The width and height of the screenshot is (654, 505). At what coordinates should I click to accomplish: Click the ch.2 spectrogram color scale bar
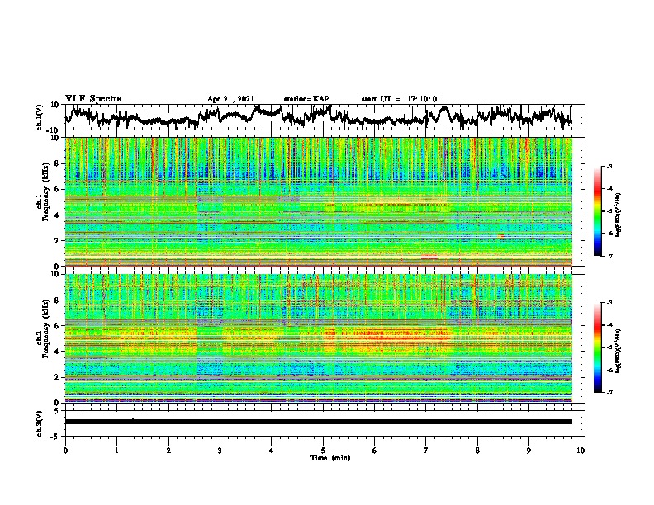(597, 347)
